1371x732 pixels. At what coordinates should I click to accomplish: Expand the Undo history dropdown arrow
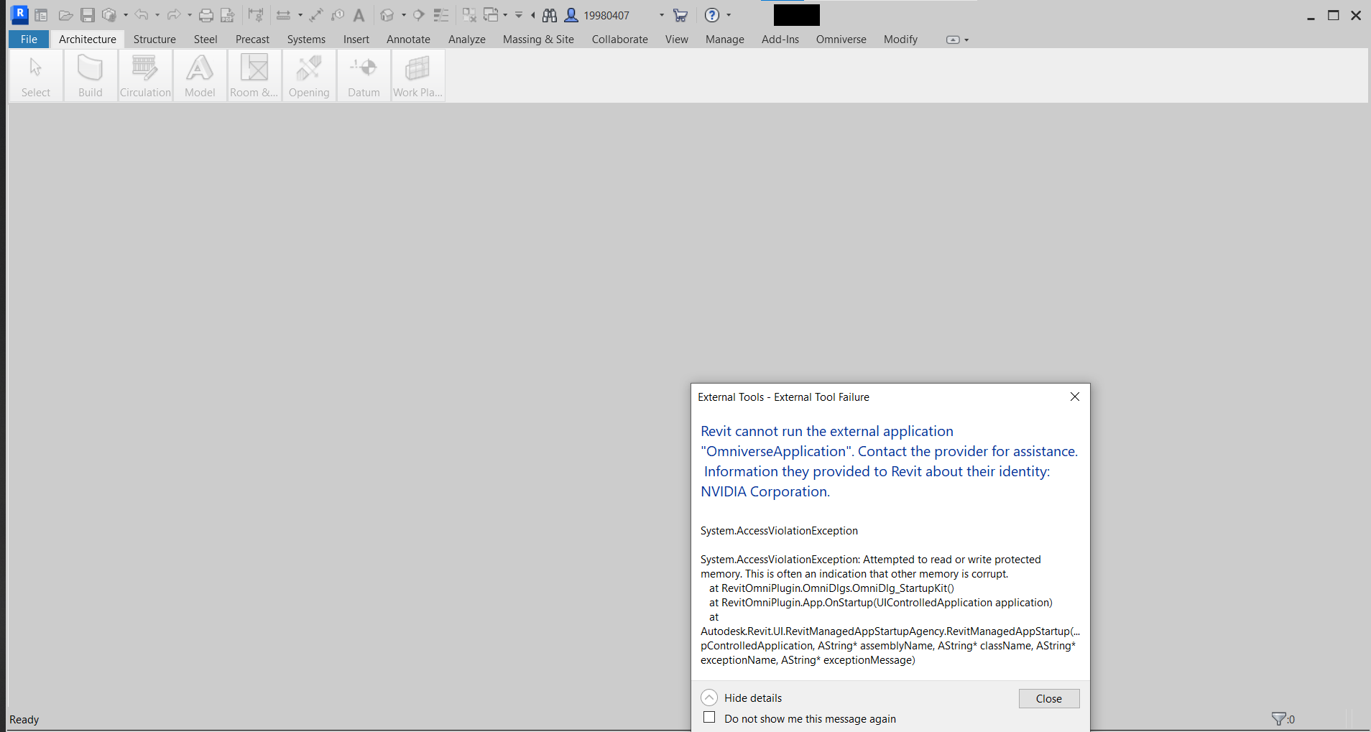coord(157,15)
